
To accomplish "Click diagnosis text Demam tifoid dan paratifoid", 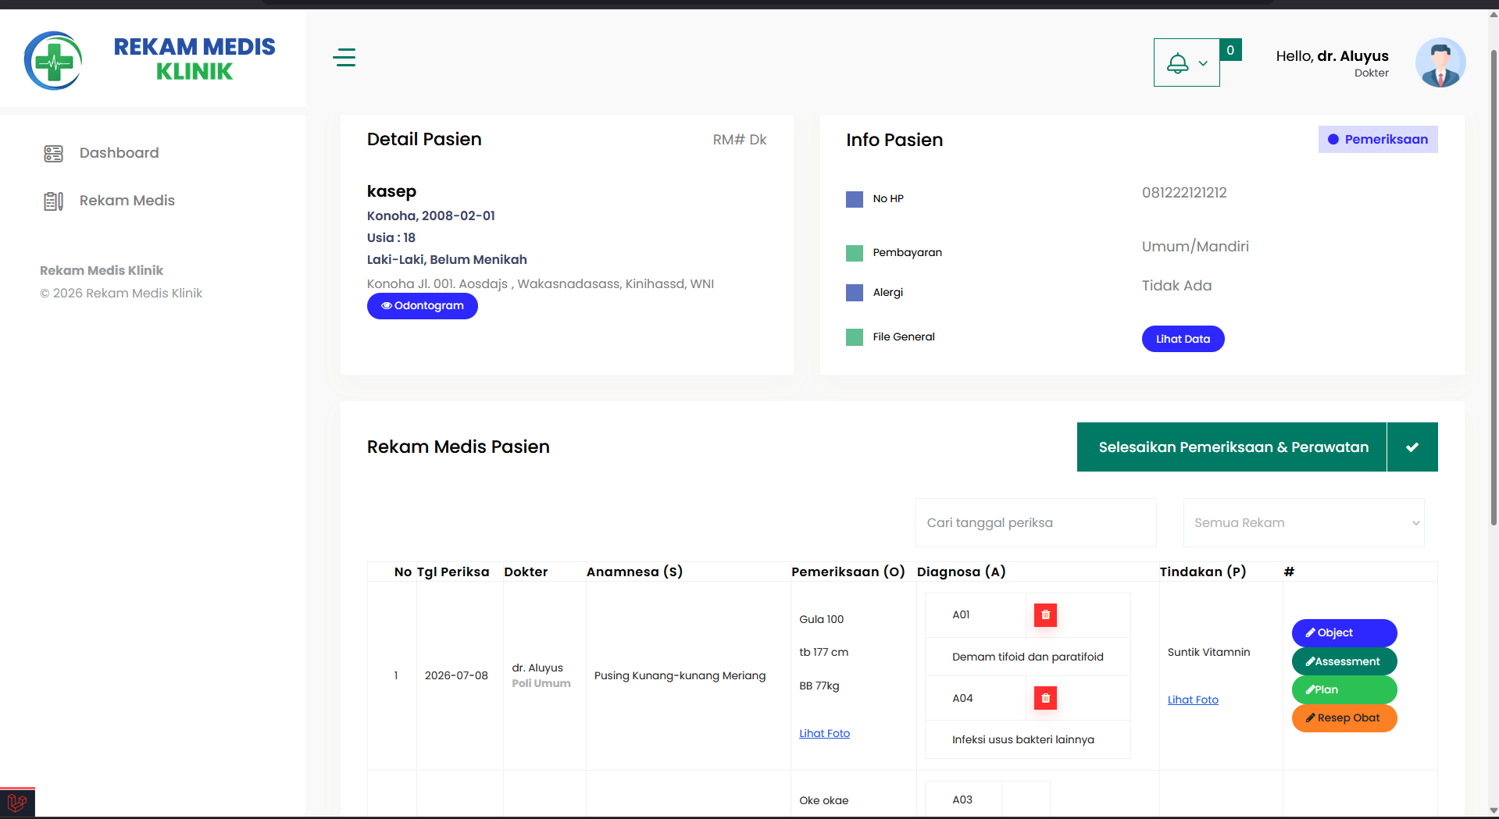I will [1027, 657].
